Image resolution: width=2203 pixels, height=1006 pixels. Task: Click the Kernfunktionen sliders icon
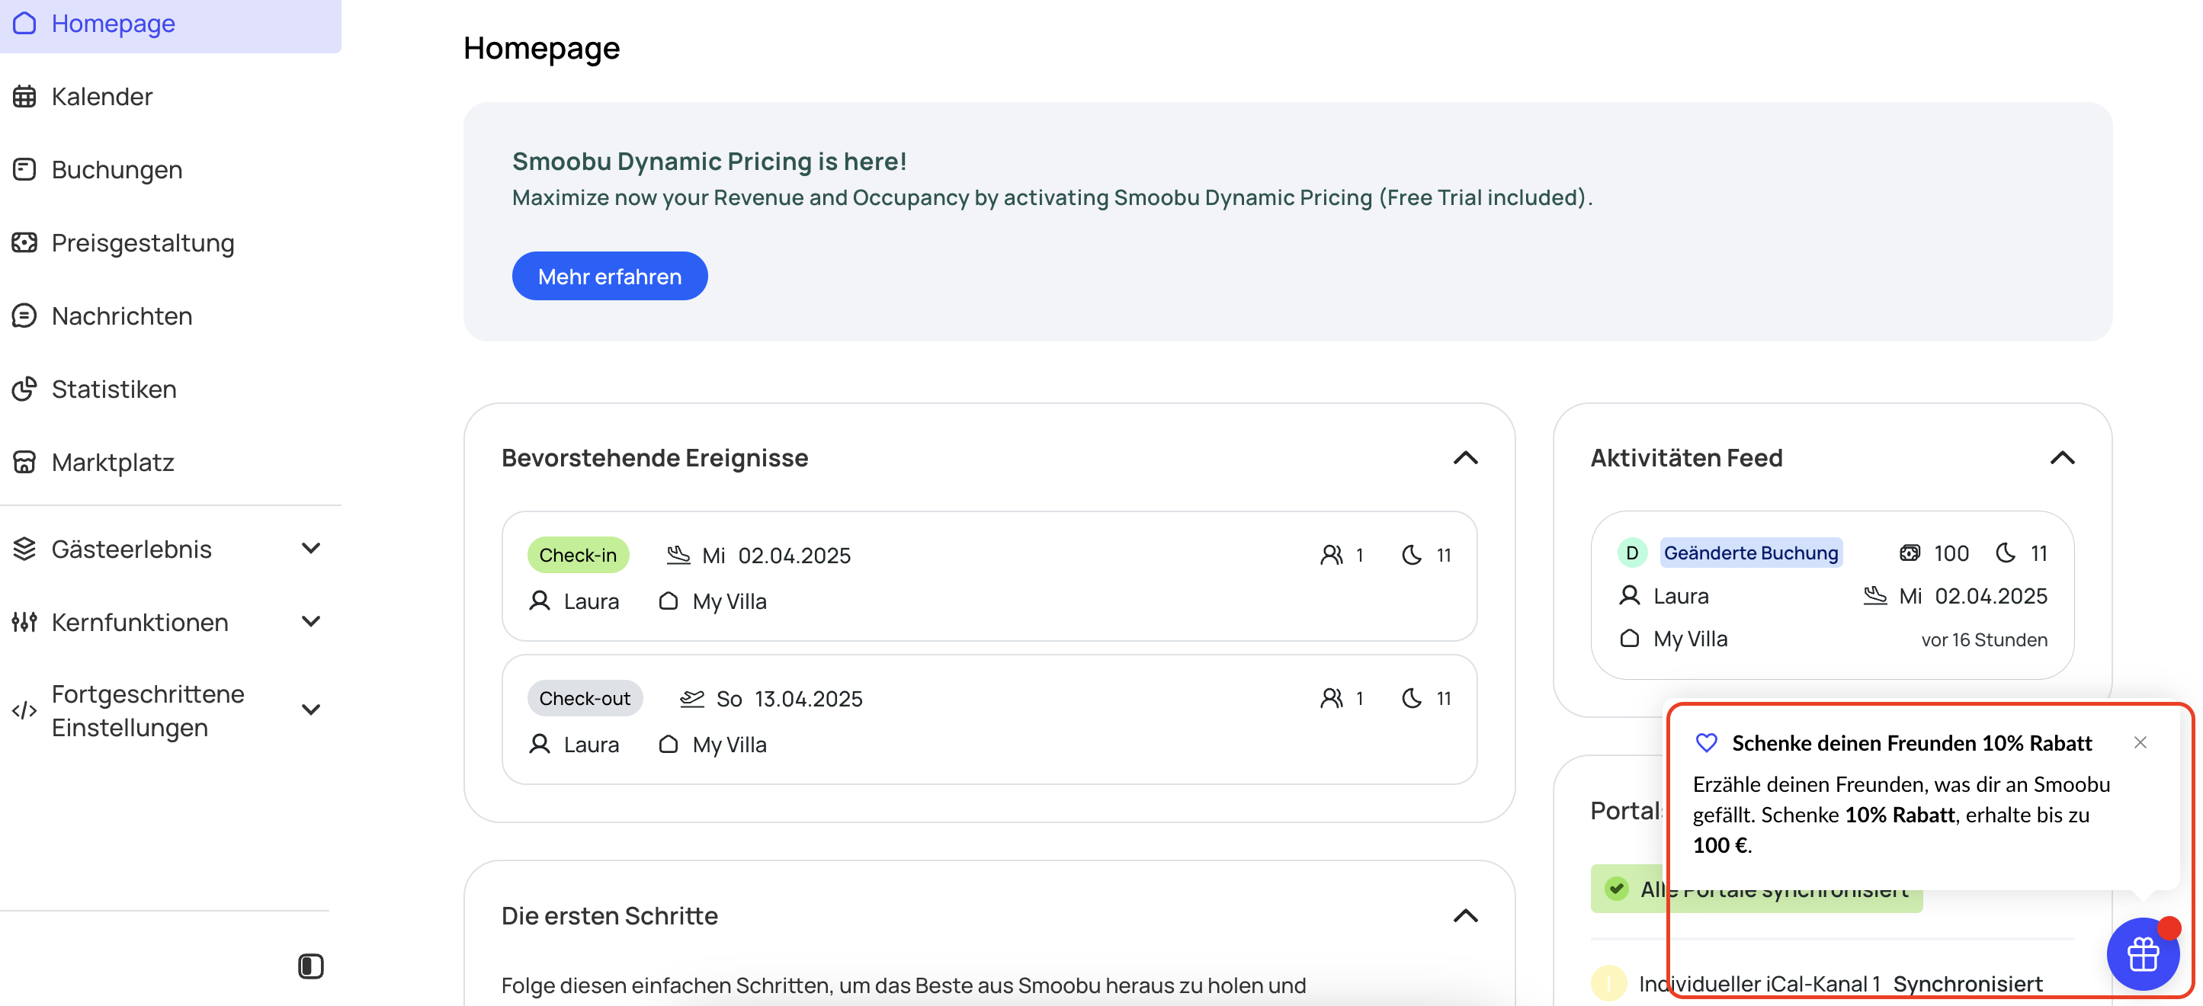tap(24, 622)
